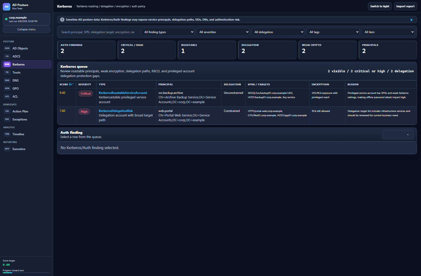Click the score value 9.40
The height and width of the screenshot is (276, 421).
pyautogui.click(x=62, y=93)
